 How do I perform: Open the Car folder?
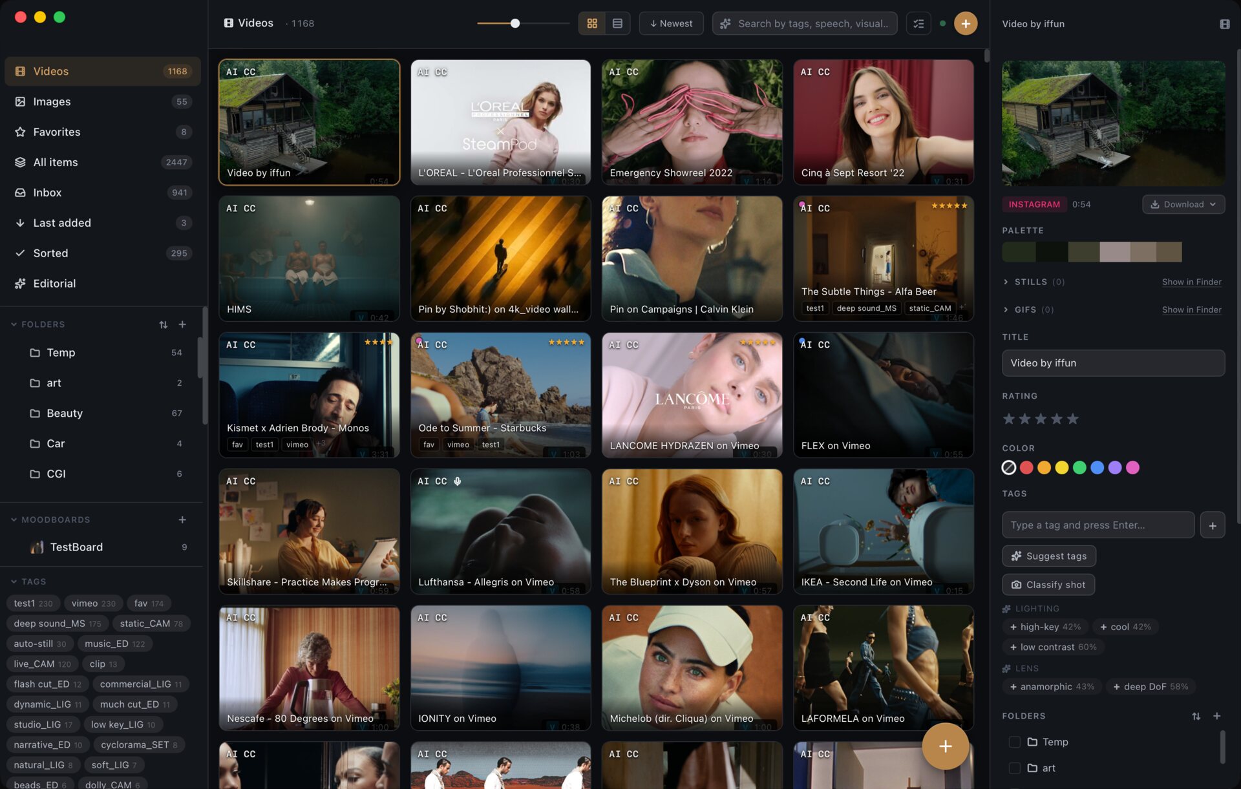pyautogui.click(x=103, y=444)
